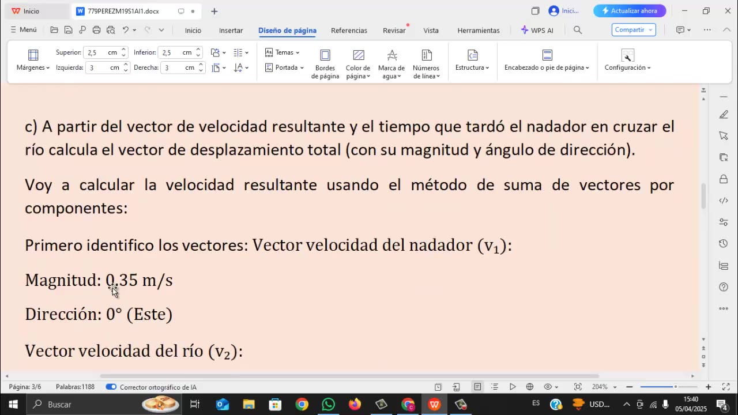Screen dimensions: 738x415
Task: Open WhatsApp from the taskbar
Action: point(329,405)
